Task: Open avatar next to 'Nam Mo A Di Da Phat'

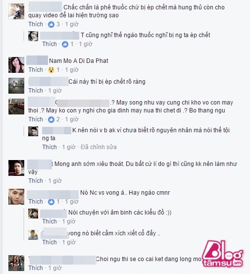Action: (x=16, y=65)
